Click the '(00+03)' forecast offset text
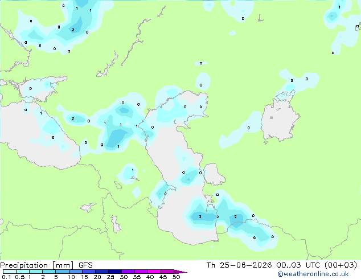 click(341, 265)
